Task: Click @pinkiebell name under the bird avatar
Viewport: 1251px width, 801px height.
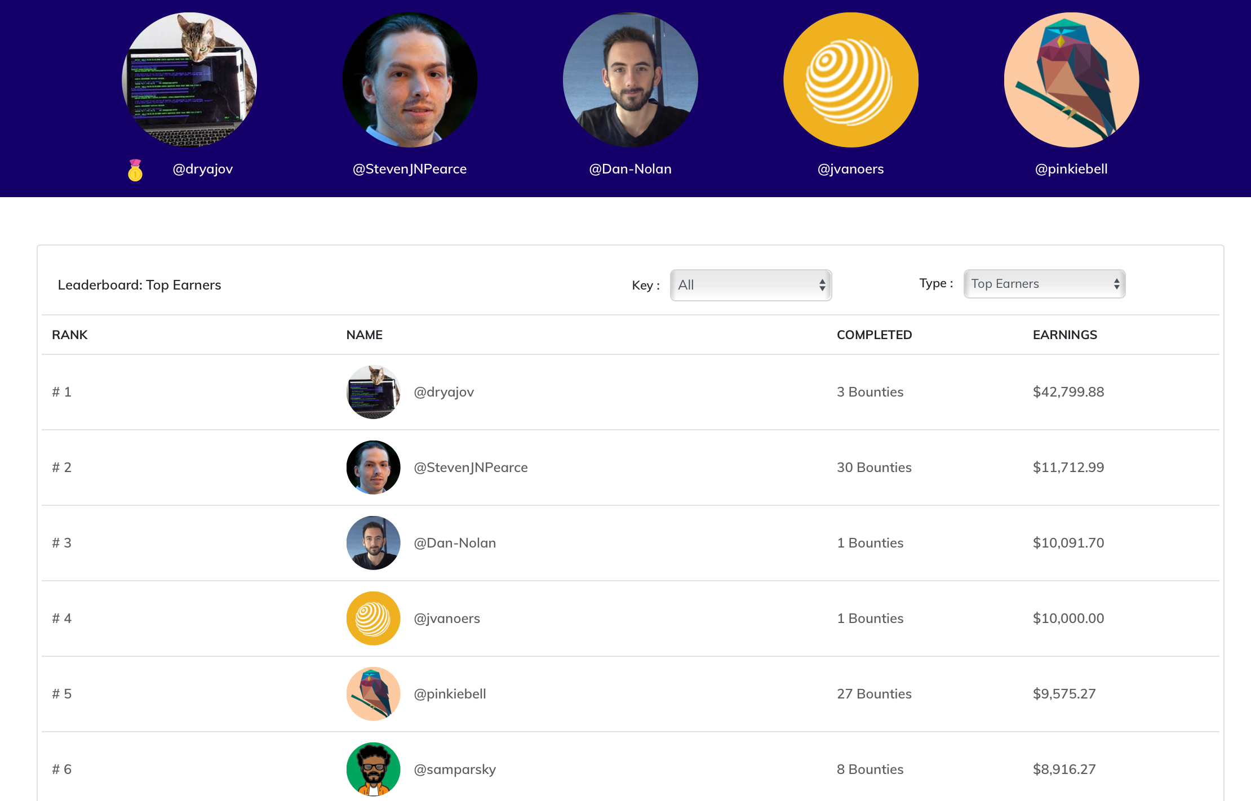Action: [1071, 169]
